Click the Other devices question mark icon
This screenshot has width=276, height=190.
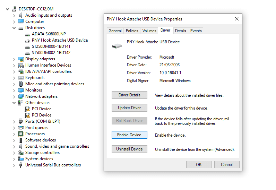click(x=20, y=103)
